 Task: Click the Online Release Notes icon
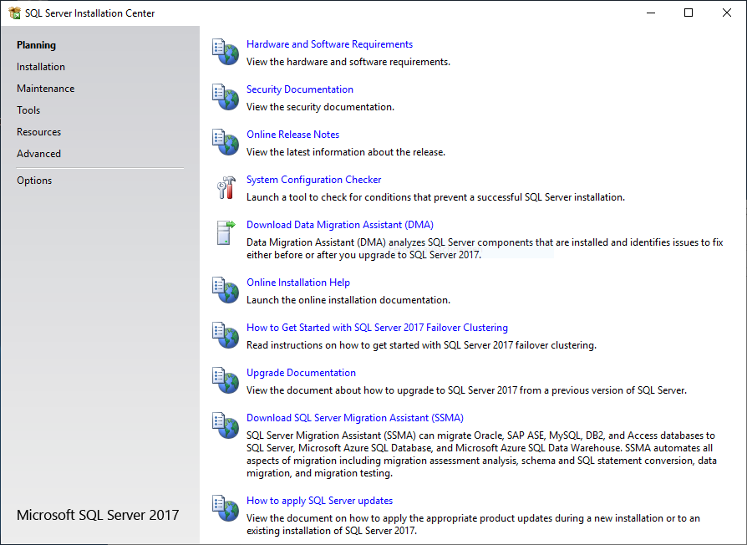click(x=226, y=142)
